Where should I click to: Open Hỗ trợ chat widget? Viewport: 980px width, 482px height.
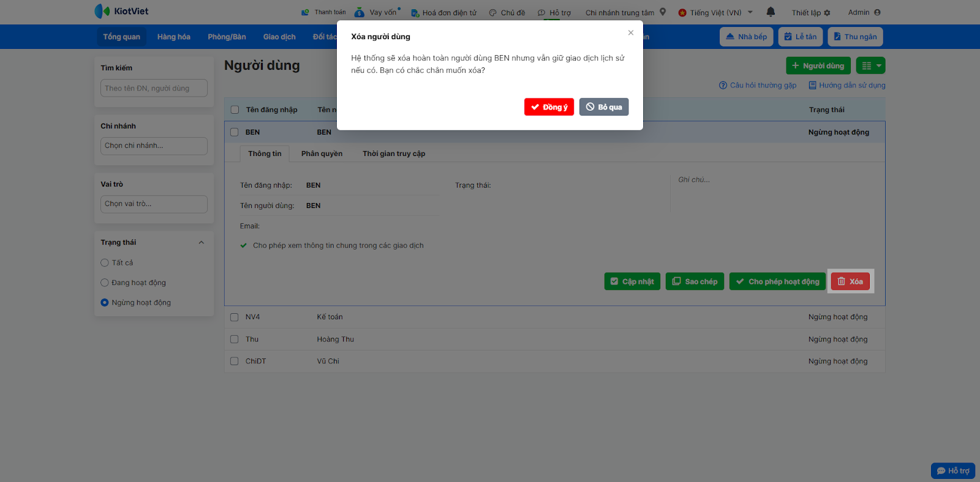(953, 470)
